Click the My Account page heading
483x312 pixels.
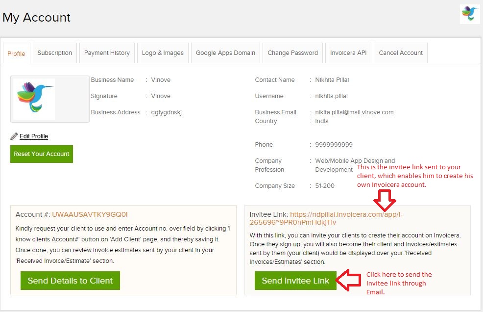(36, 18)
